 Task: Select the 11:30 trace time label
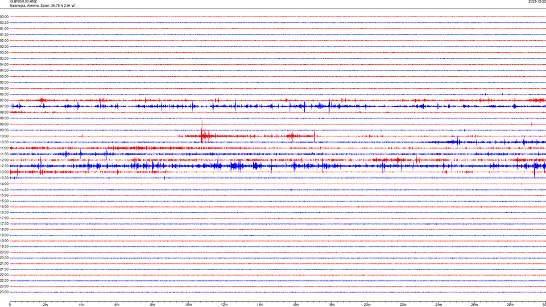[x=4, y=154]
